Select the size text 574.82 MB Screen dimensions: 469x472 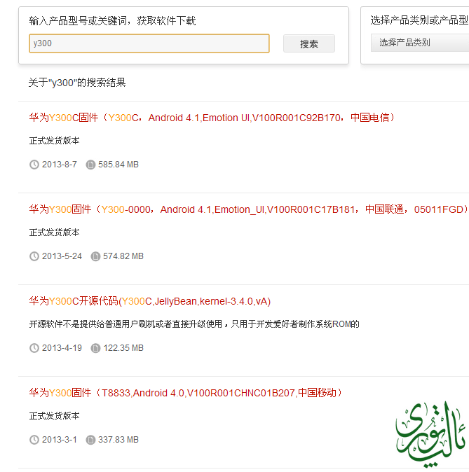click(x=123, y=256)
